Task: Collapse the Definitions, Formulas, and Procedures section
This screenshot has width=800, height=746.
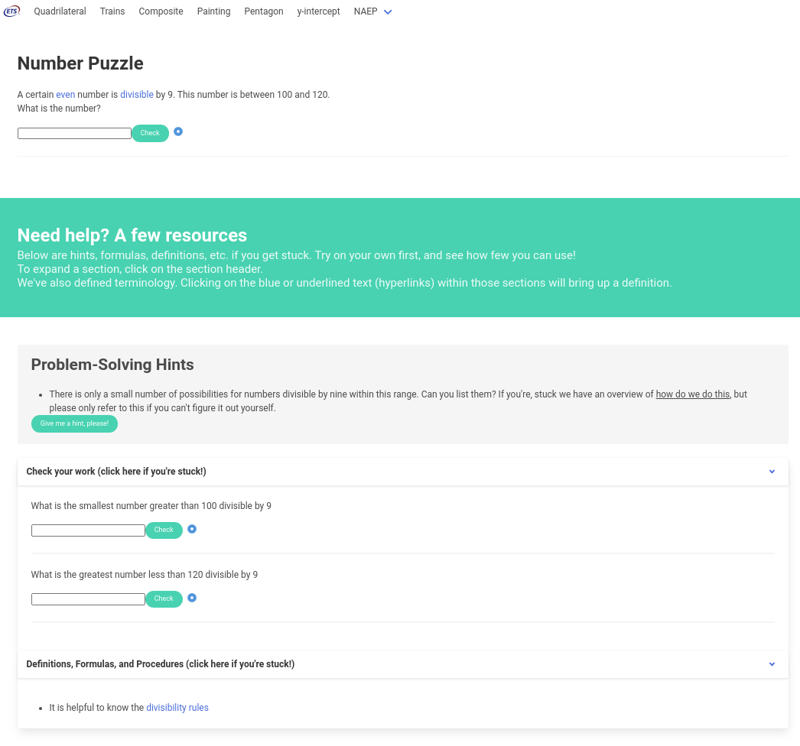Action: click(x=772, y=664)
